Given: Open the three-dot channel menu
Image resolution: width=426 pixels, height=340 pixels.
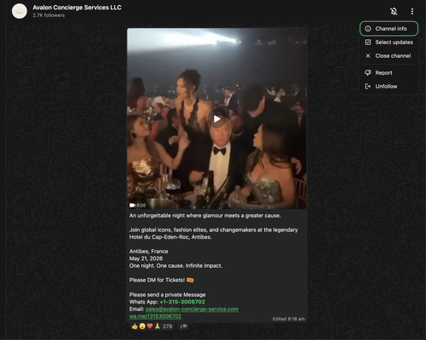Looking at the screenshot, I should coord(412,11).
